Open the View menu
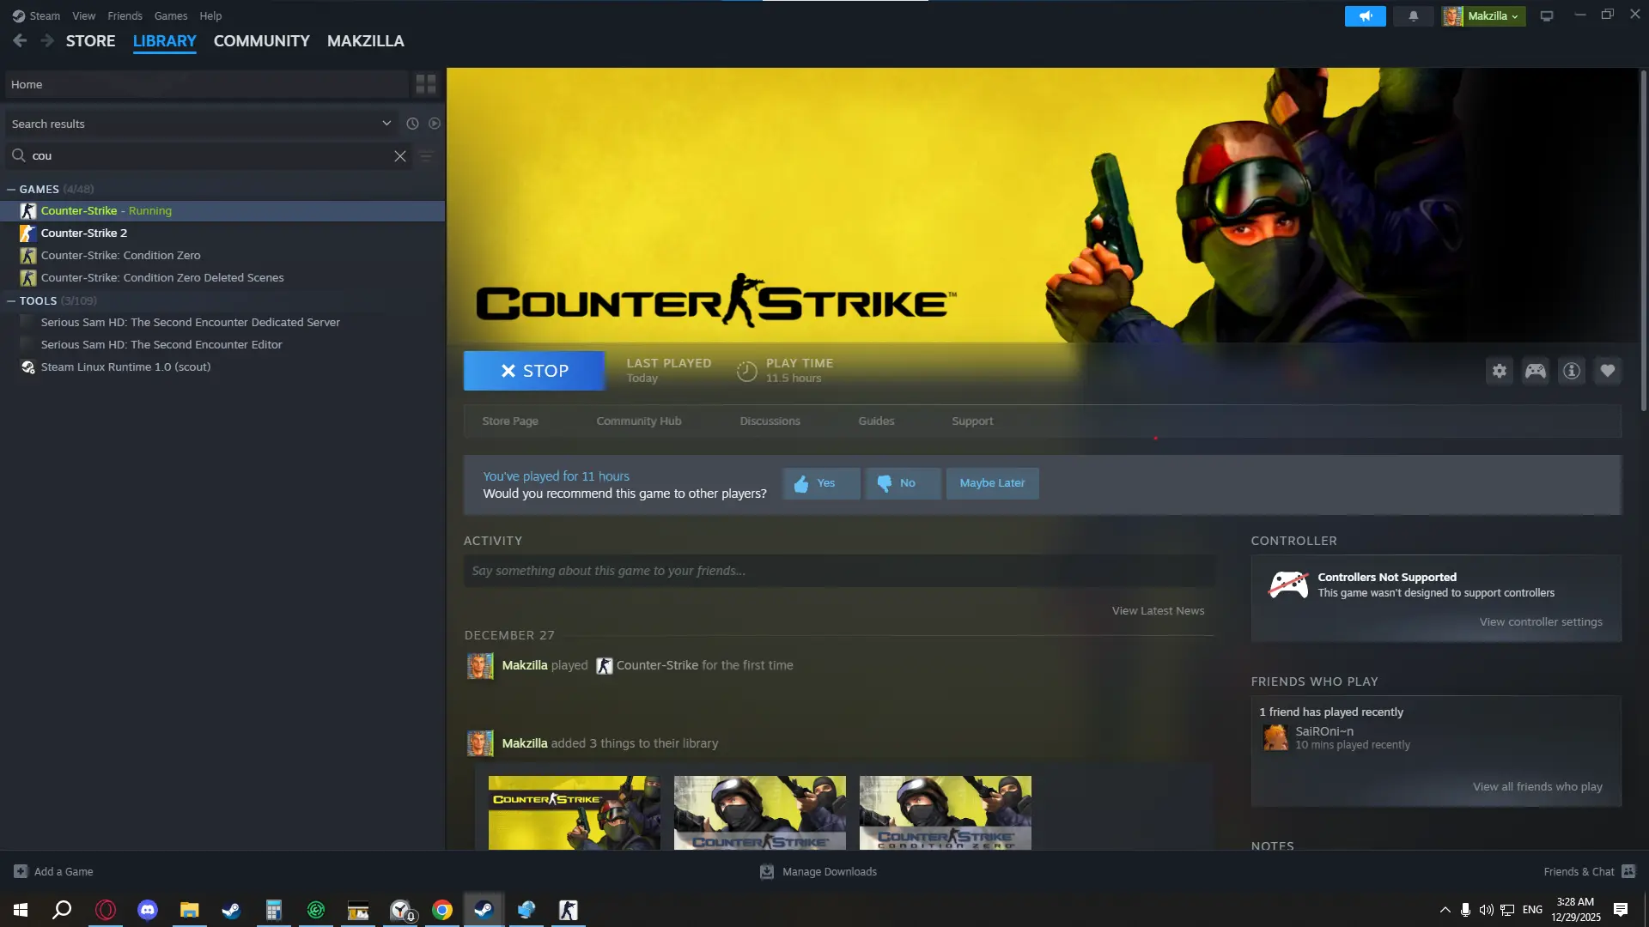Image resolution: width=1649 pixels, height=927 pixels. click(x=84, y=16)
